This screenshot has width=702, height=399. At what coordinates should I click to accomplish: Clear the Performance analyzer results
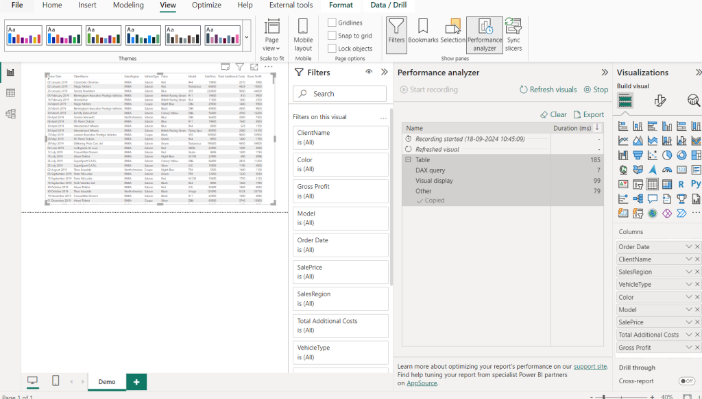click(x=553, y=114)
